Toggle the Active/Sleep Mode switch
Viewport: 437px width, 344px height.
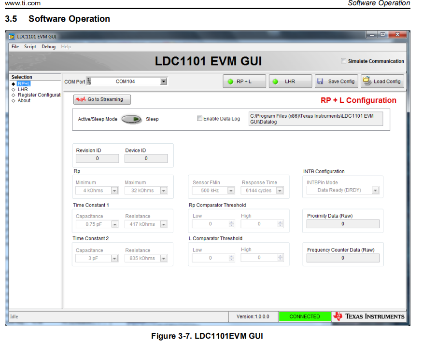click(131, 119)
